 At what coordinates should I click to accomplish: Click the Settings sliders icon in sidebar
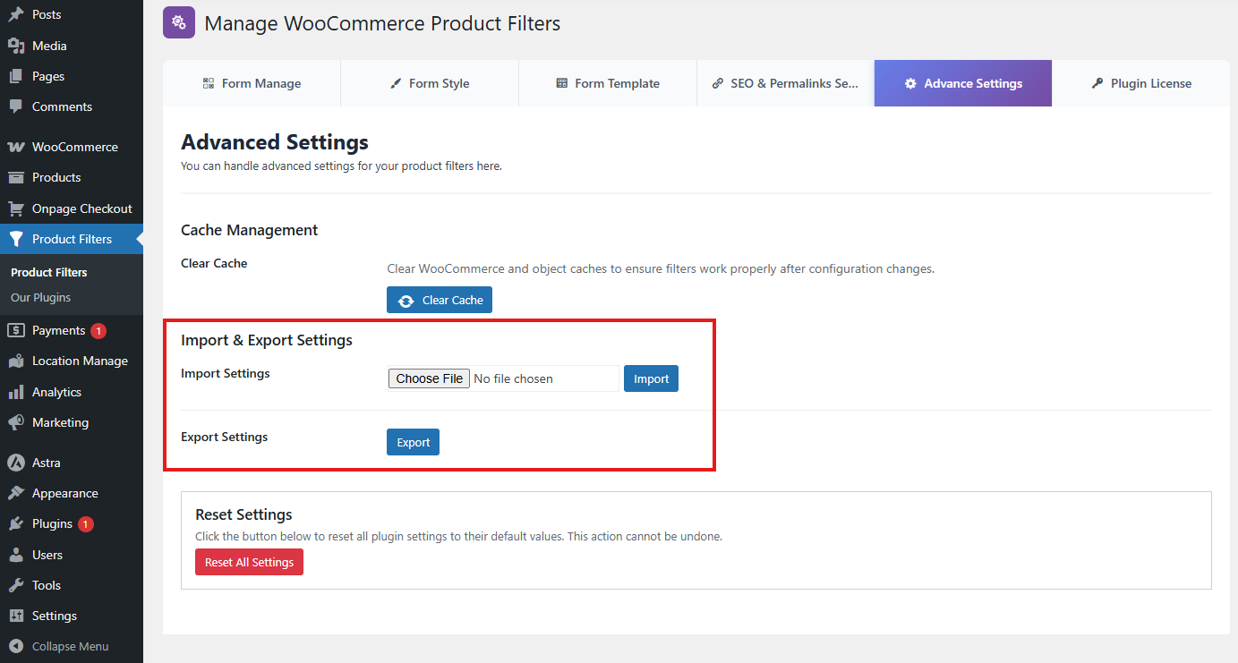(x=15, y=616)
